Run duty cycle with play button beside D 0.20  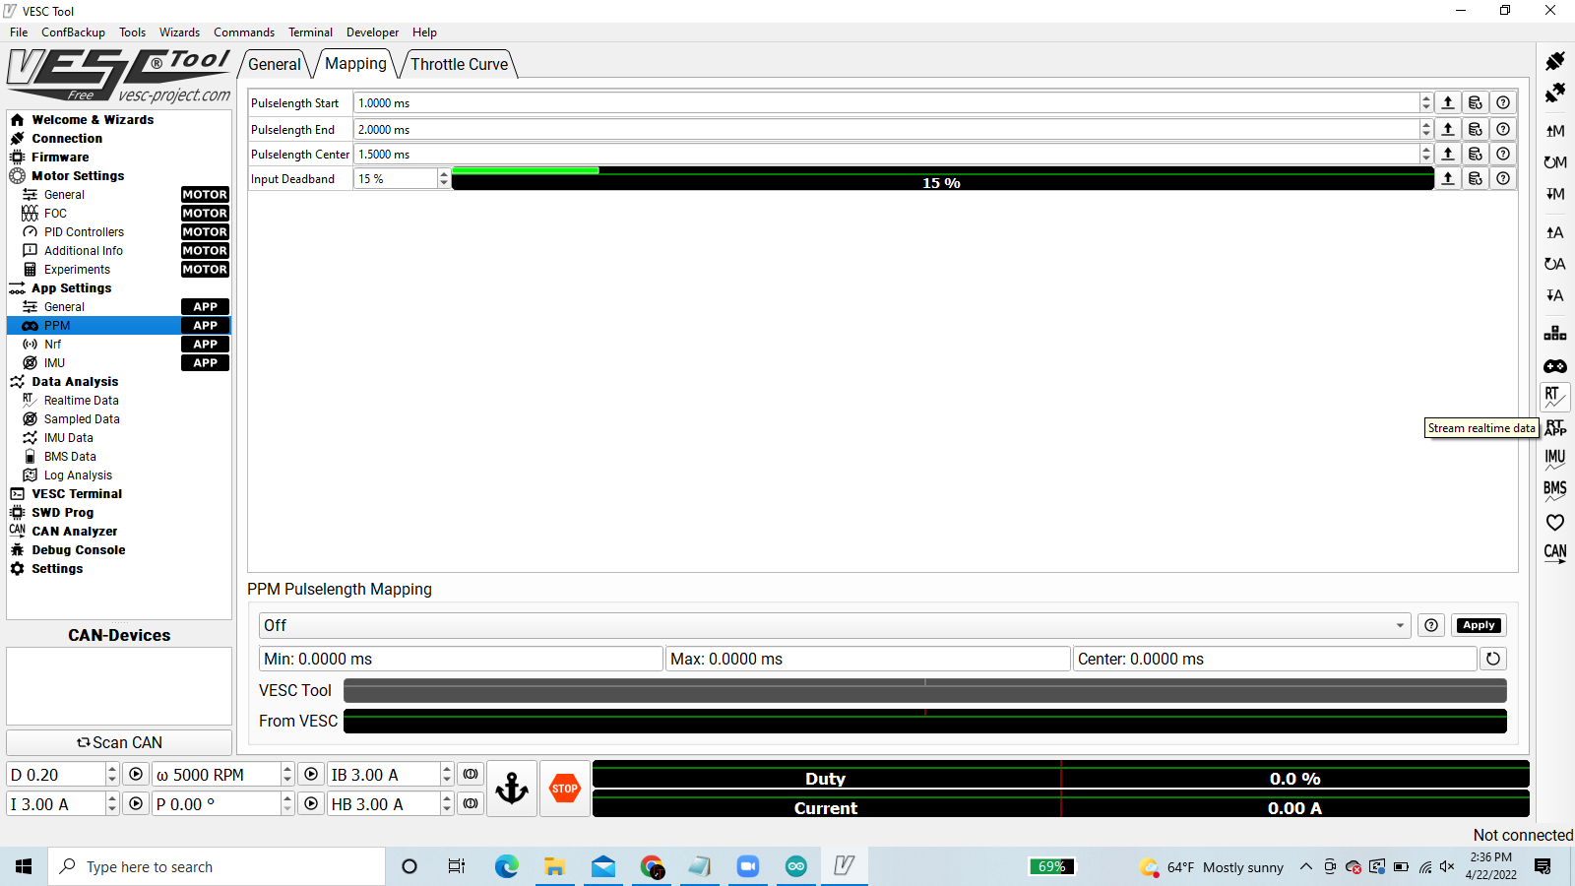pyautogui.click(x=136, y=775)
